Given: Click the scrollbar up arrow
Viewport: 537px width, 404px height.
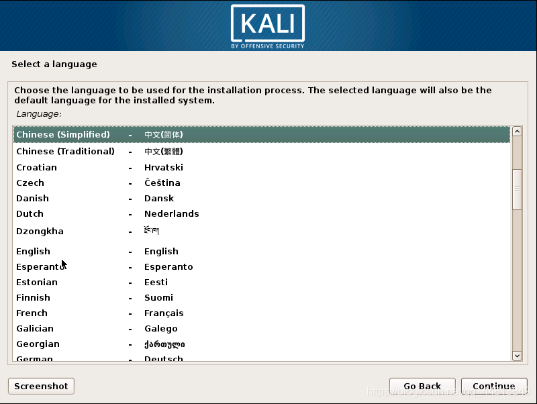Looking at the screenshot, I should pos(517,132).
